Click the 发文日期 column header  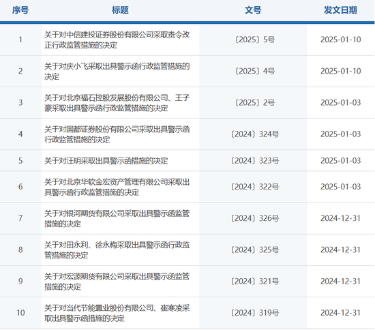pyautogui.click(x=340, y=10)
